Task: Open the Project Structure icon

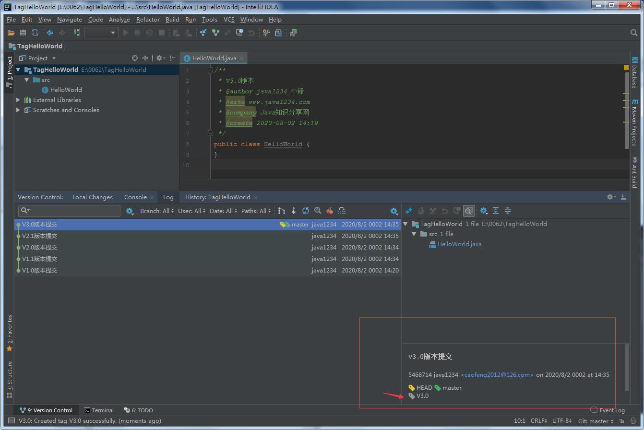Action: (x=278, y=33)
